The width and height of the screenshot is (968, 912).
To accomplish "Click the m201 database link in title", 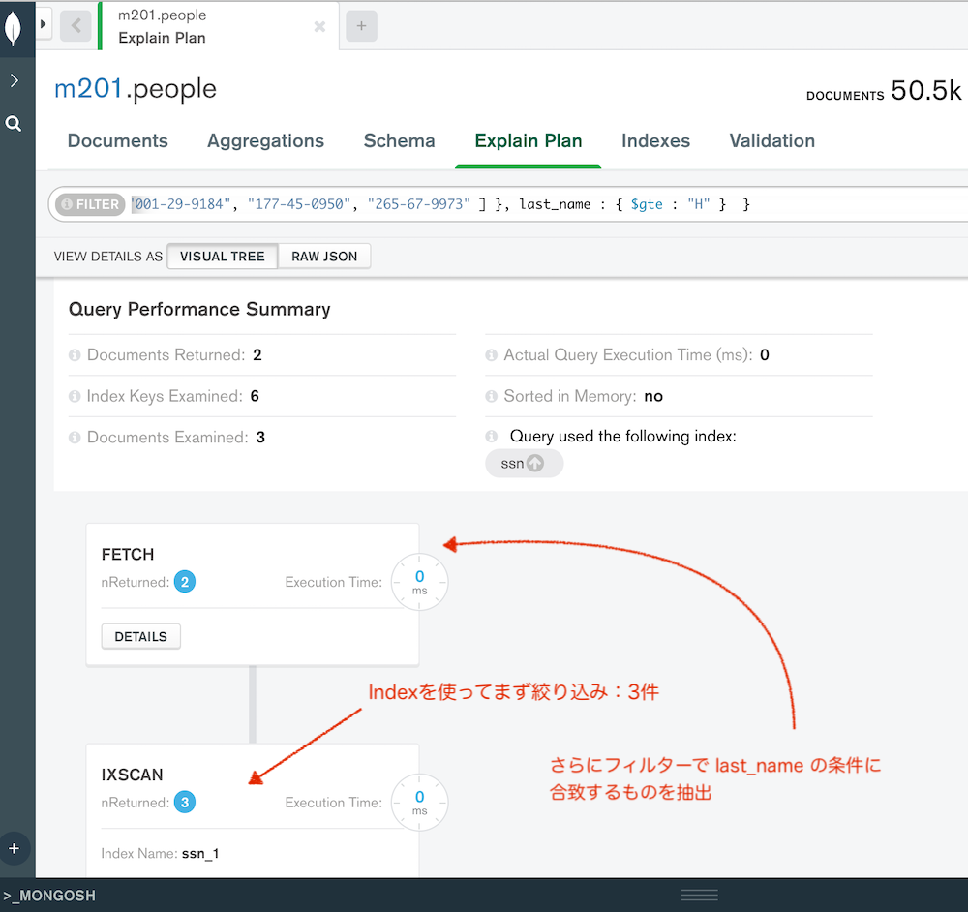I will [x=88, y=89].
